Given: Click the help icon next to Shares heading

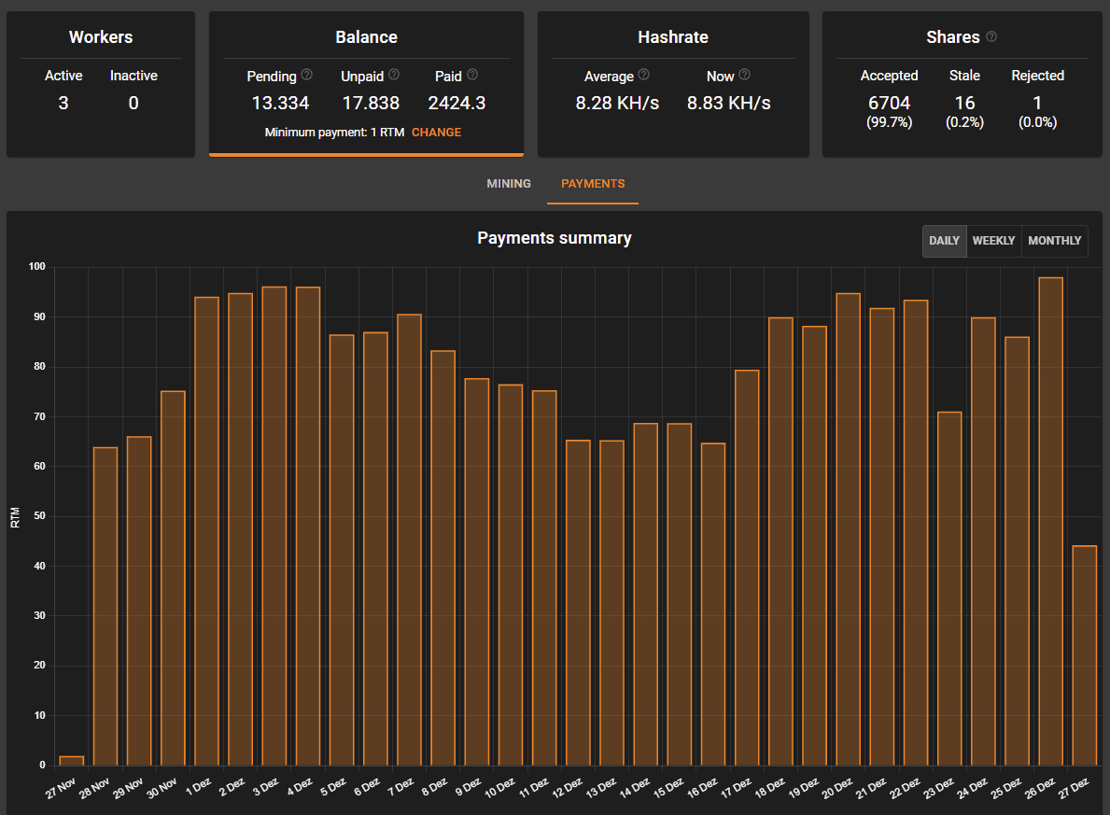Looking at the screenshot, I should tap(991, 36).
